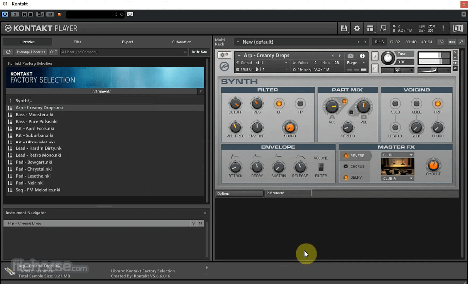Toggle the ARP voicing button

tap(437, 104)
